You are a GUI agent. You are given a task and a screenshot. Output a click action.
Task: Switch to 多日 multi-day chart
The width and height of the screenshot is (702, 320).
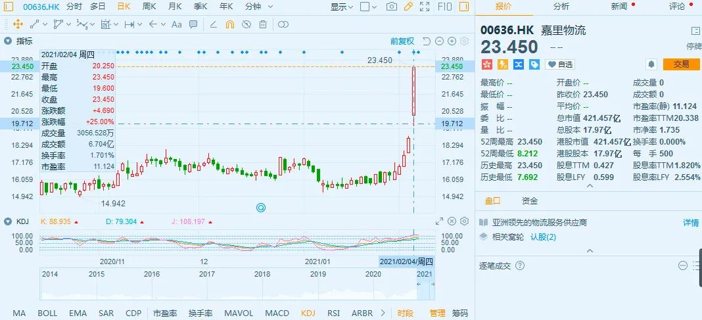pos(97,7)
